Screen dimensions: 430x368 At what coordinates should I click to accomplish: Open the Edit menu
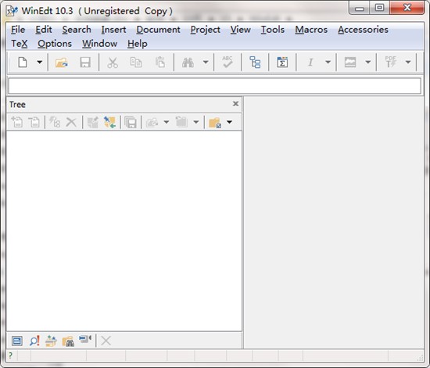[44, 30]
